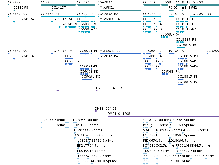Click the PCID2-RA transcript glyph
Viewport: 219px width, 165px height.
pyautogui.click(x=172, y=16)
